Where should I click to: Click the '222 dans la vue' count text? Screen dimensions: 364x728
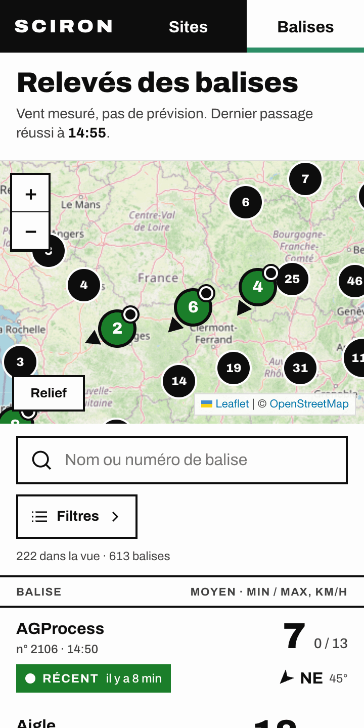click(x=58, y=556)
